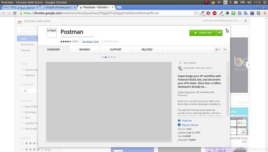Click the php extension icon
Image resolution: width=268 pixels, height=152 pixels.
click(x=252, y=13)
